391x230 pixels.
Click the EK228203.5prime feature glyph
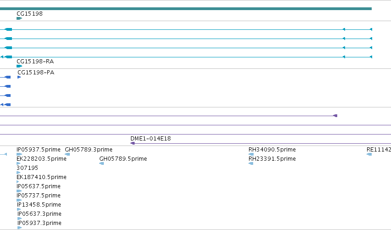coord(18,163)
